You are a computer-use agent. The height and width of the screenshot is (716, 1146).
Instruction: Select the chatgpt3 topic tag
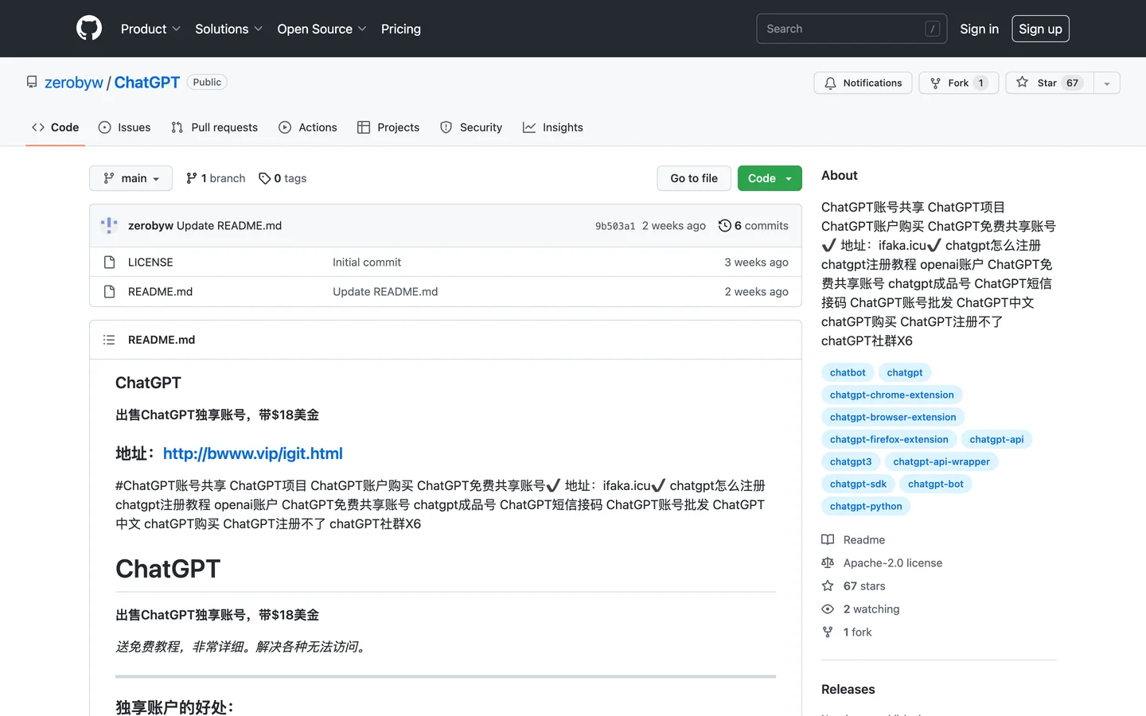click(x=851, y=461)
